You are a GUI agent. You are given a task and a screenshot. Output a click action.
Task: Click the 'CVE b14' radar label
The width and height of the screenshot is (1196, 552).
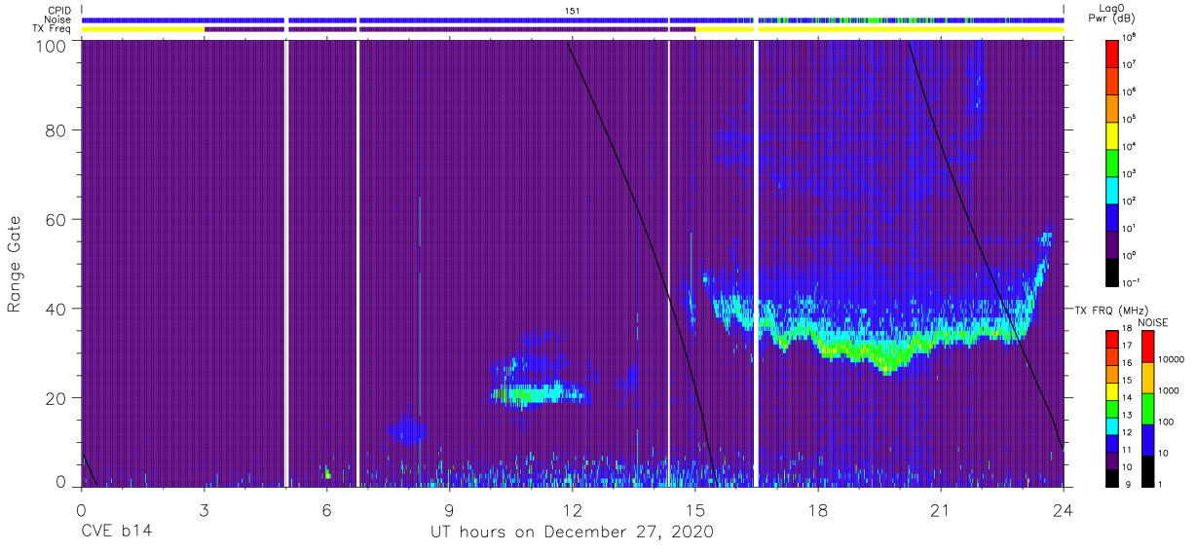pyautogui.click(x=116, y=532)
